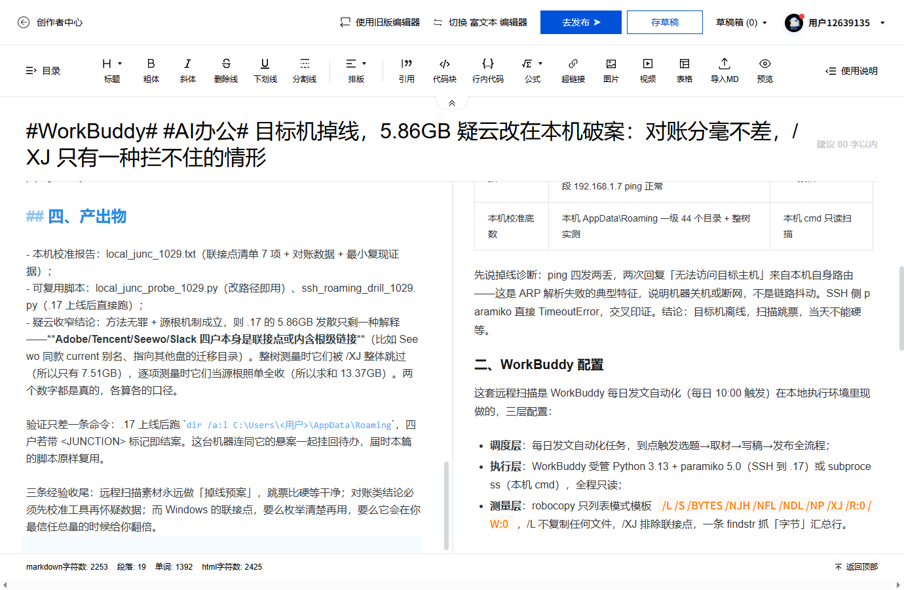
Task: Collapse the toolbar with the chevron
Action: coord(452,103)
